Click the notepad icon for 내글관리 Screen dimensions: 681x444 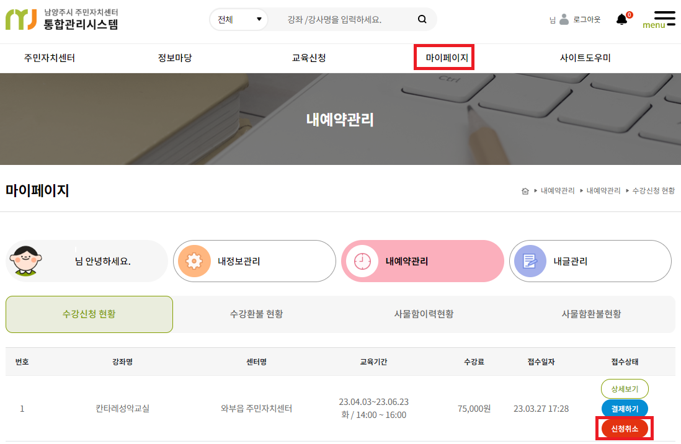point(530,261)
